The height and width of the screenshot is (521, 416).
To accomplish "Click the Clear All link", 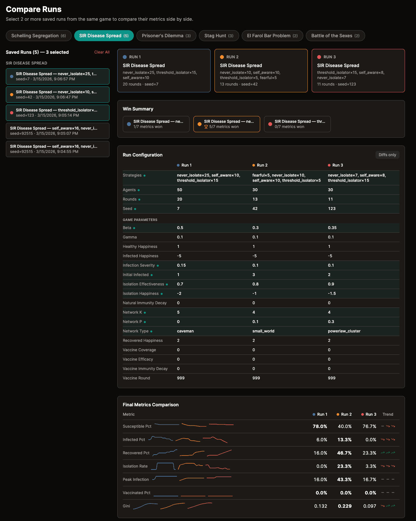I will [102, 52].
